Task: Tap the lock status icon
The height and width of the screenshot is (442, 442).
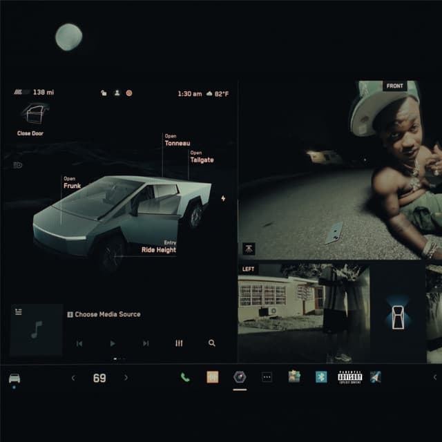Action: click(x=104, y=93)
